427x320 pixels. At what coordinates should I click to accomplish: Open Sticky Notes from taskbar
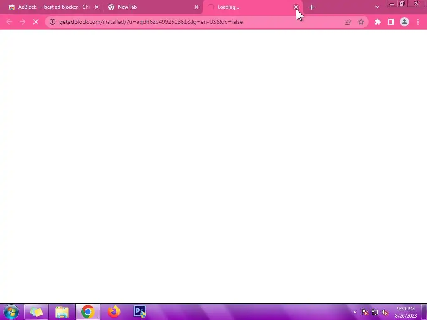pos(36,312)
